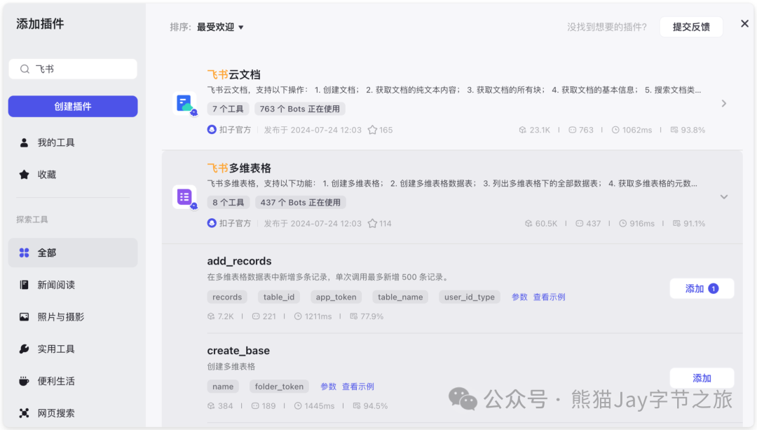Expand 飞书云文档 with the right chevron
The image size is (757, 430).
tap(723, 103)
